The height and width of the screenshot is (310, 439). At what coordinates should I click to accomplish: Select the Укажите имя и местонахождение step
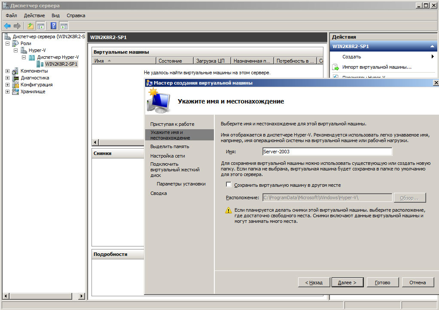click(x=180, y=135)
